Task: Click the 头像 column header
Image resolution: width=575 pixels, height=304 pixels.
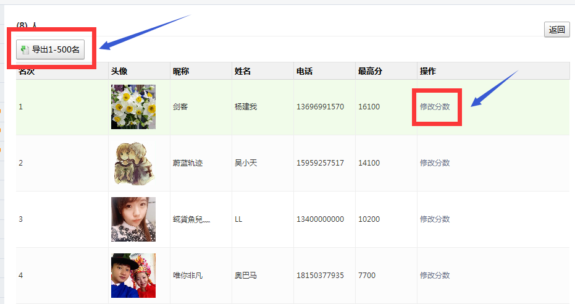Action: tap(119, 72)
